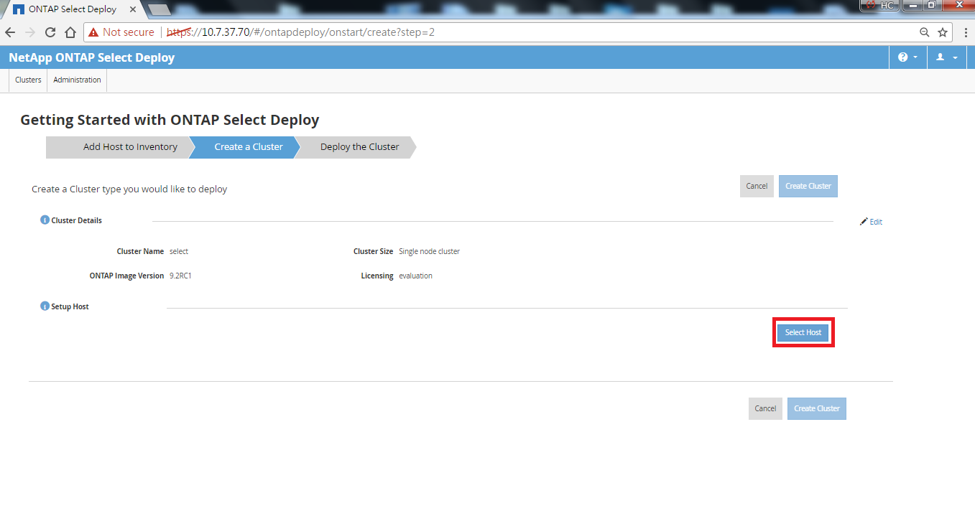Click the Setup Host info icon
975x521 pixels.
coord(45,306)
